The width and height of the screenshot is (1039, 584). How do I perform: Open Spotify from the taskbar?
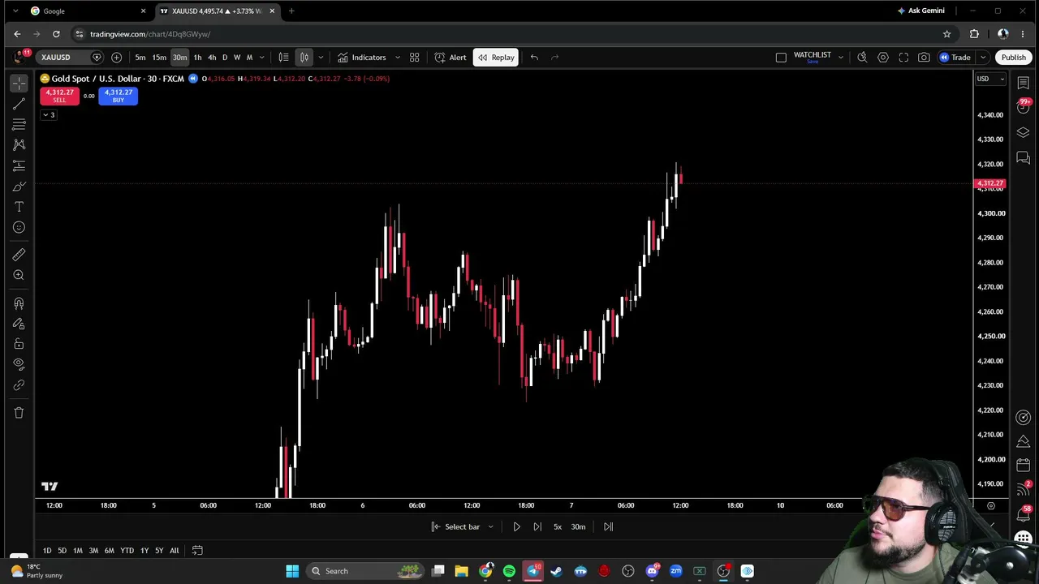(x=509, y=571)
